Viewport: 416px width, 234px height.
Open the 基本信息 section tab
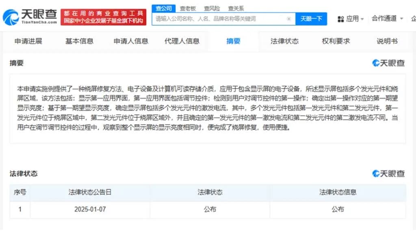coord(79,41)
